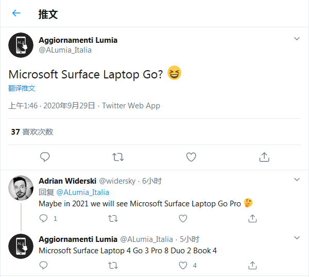Share the main Surface Laptop Go tweet
This screenshot has height=277, width=309.
(264, 157)
